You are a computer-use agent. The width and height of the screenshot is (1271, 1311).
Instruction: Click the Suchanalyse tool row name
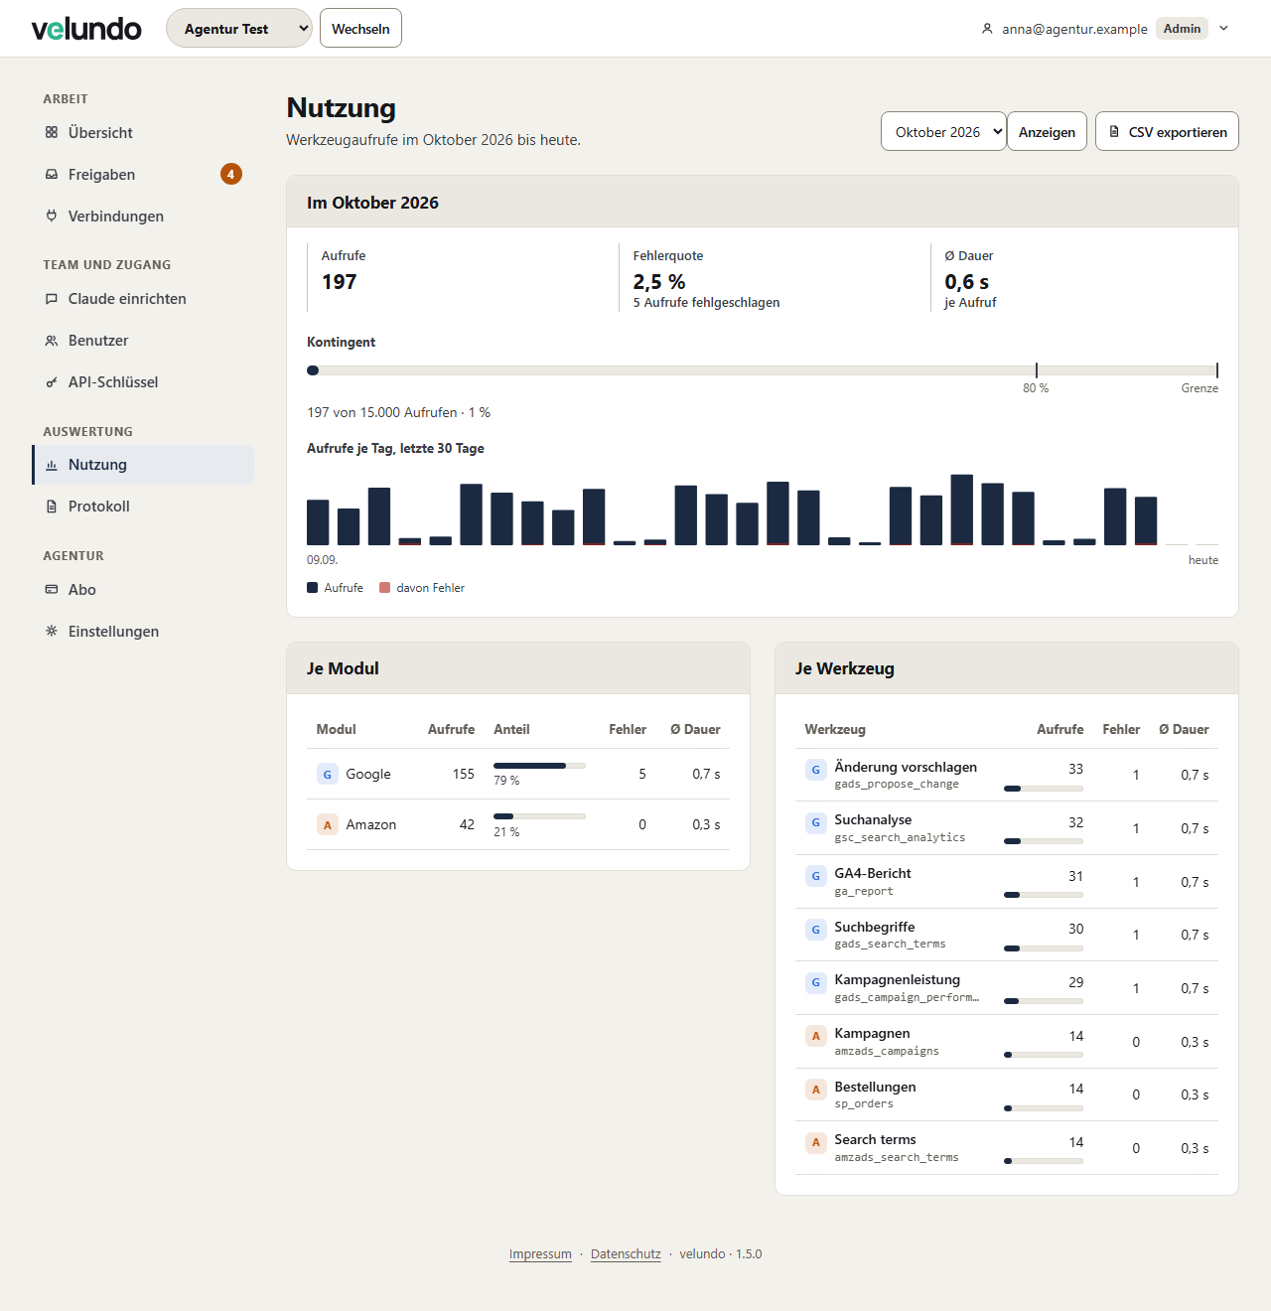tap(873, 819)
